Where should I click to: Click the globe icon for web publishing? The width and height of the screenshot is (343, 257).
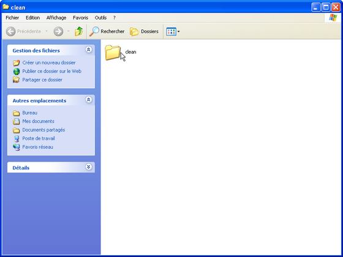coord(16,72)
